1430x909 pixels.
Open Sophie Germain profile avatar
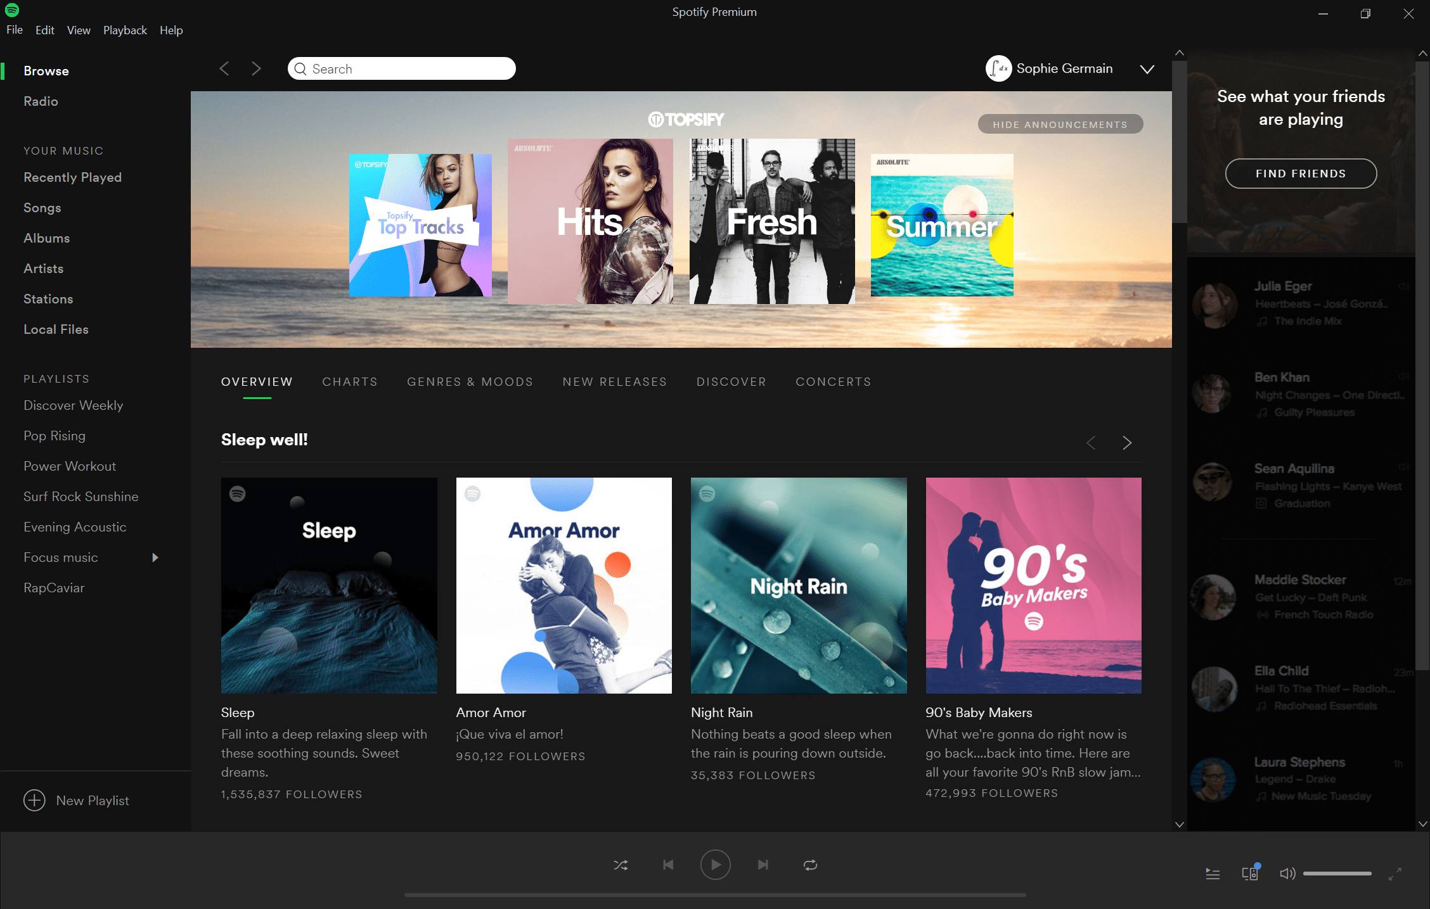[998, 68]
